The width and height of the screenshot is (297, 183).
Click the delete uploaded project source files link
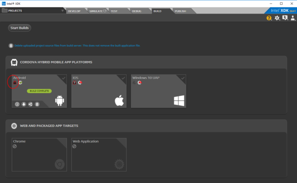(77, 46)
